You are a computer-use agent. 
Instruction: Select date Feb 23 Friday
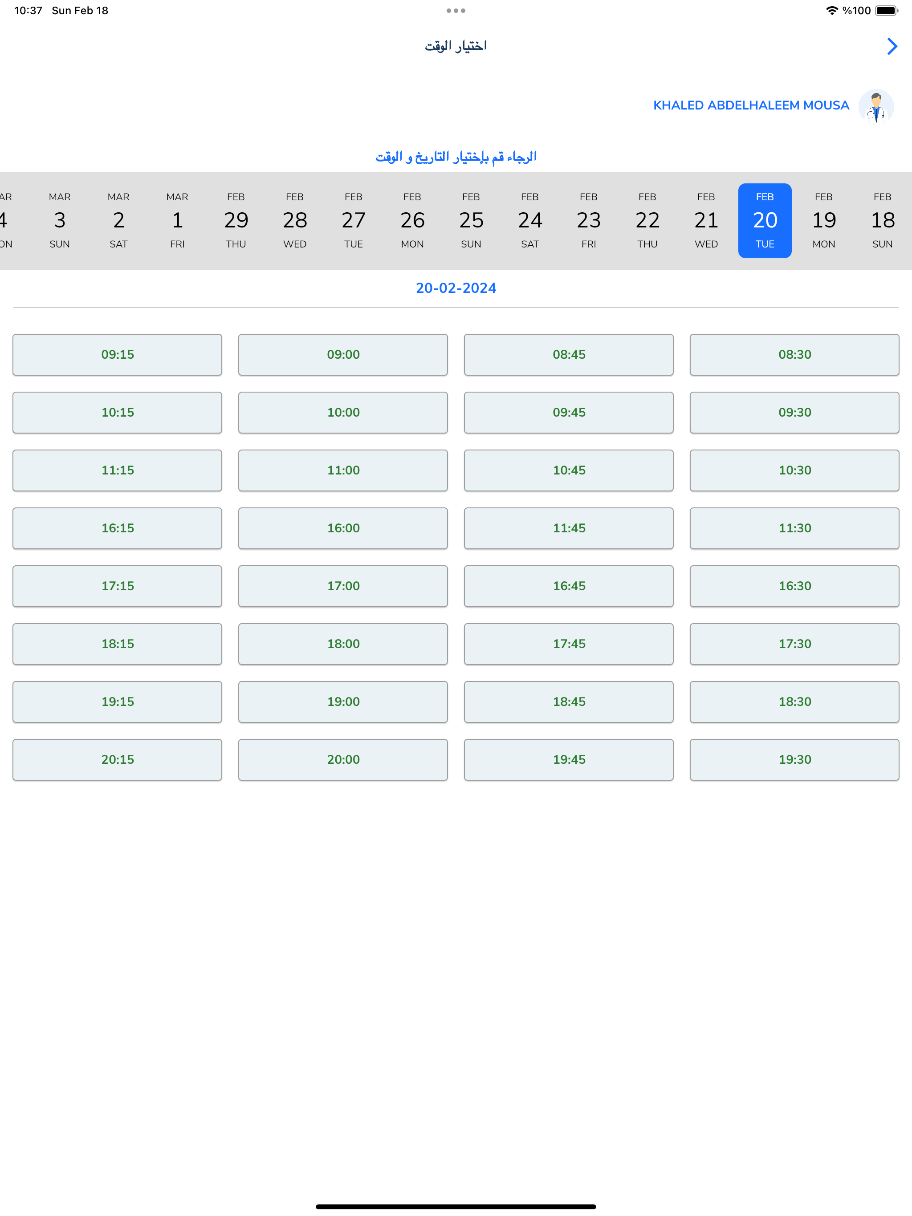(589, 220)
